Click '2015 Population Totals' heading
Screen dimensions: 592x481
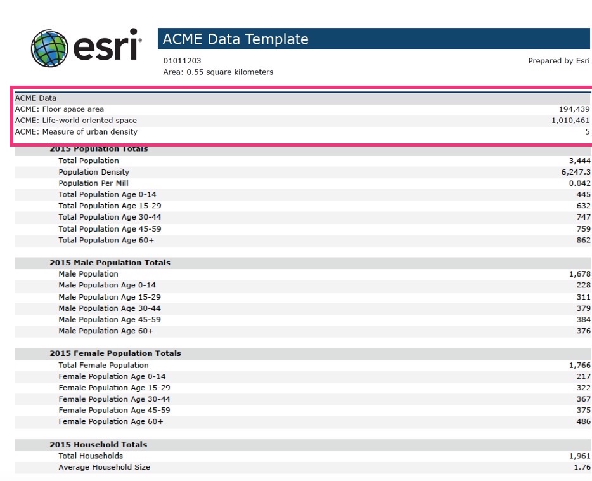(99, 149)
